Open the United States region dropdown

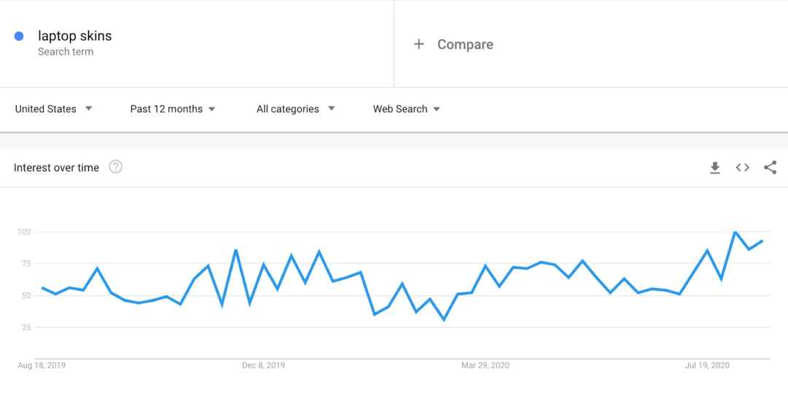(x=54, y=109)
